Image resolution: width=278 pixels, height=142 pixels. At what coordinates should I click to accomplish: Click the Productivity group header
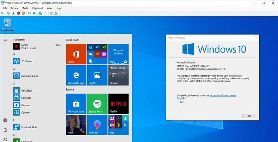pyautogui.click(x=72, y=40)
